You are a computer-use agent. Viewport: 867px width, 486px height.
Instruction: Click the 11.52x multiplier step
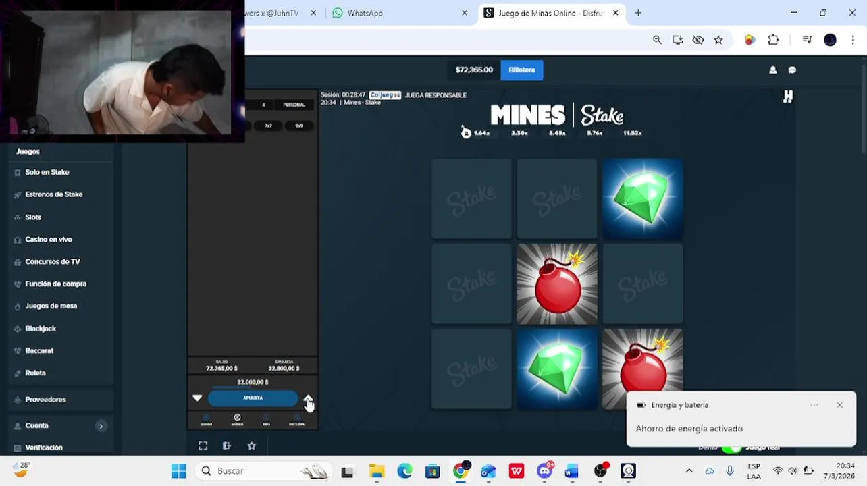point(633,134)
